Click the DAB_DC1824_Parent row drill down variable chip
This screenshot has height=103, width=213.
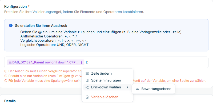point(46,62)
